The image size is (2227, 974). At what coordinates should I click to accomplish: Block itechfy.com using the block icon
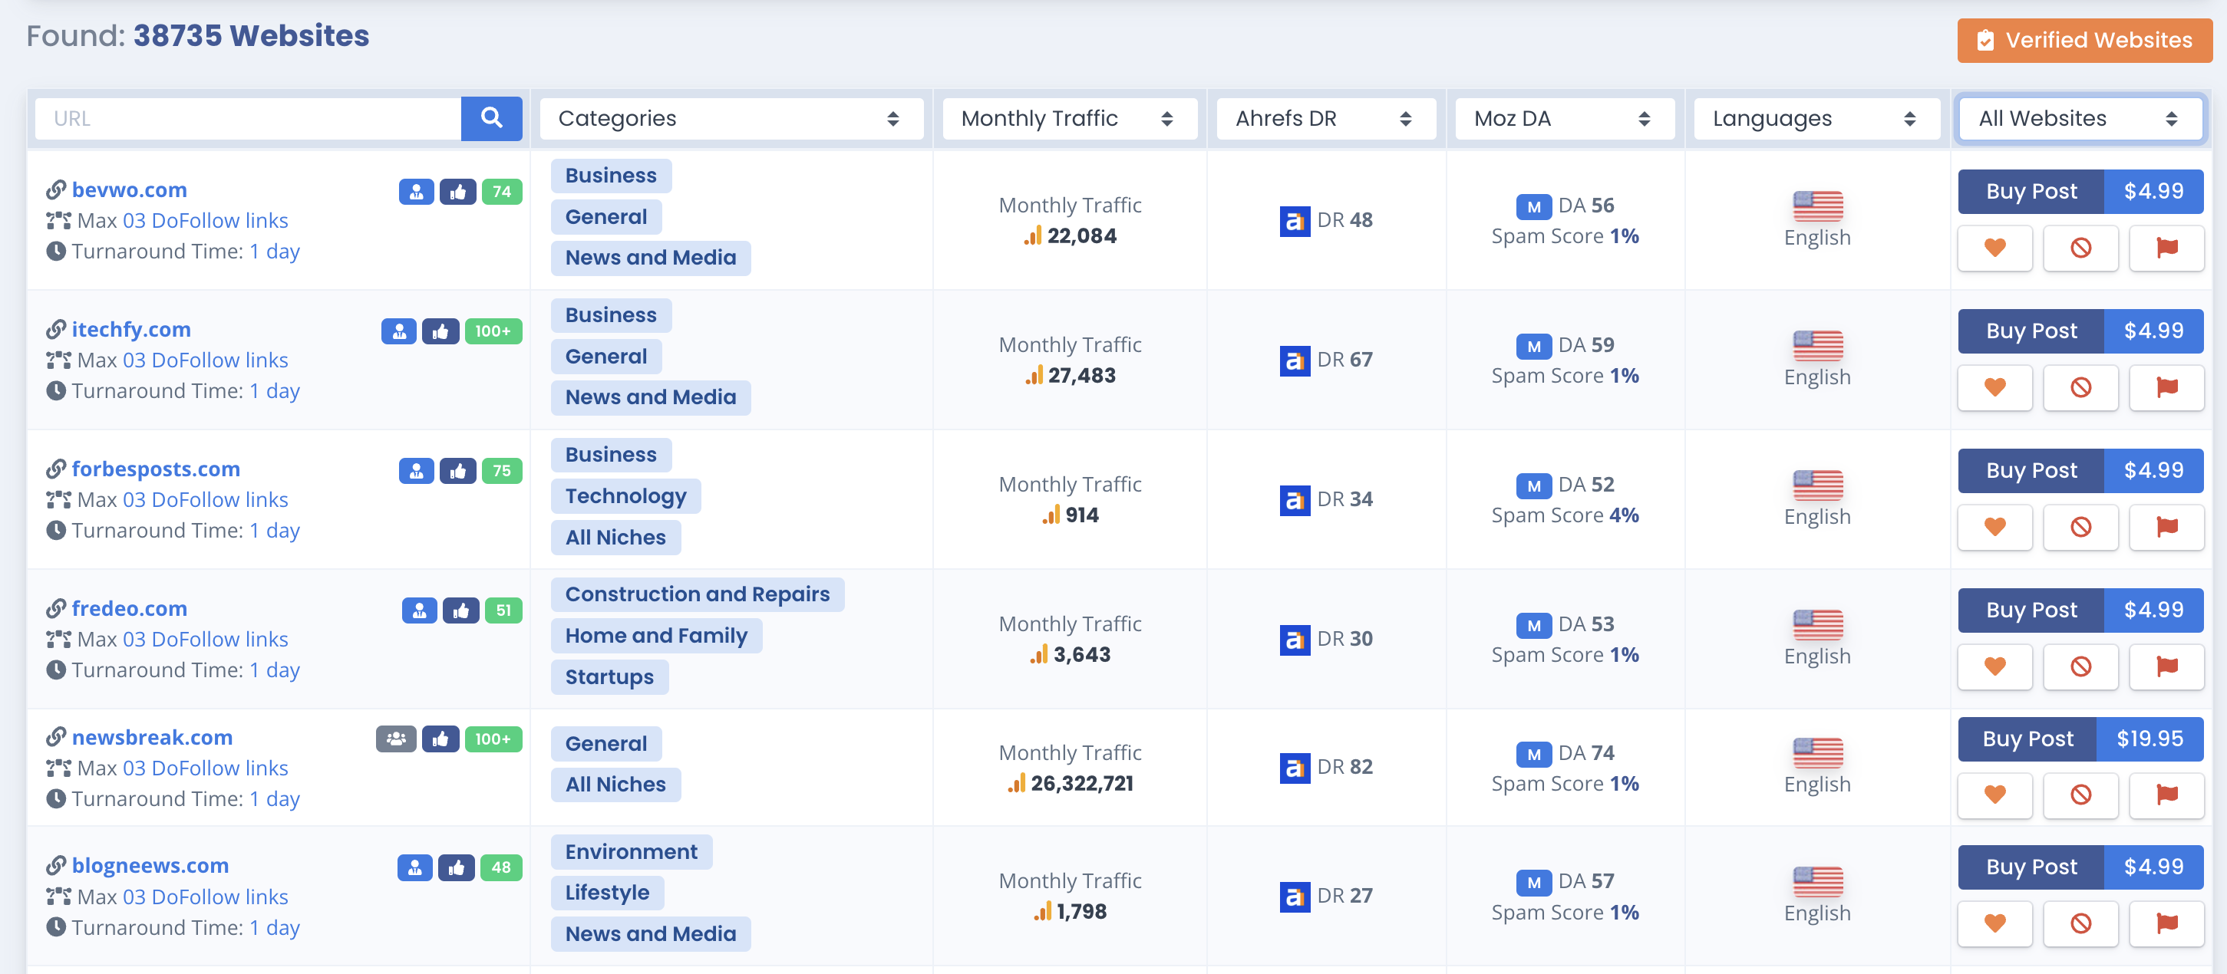tap(2080, 387)
